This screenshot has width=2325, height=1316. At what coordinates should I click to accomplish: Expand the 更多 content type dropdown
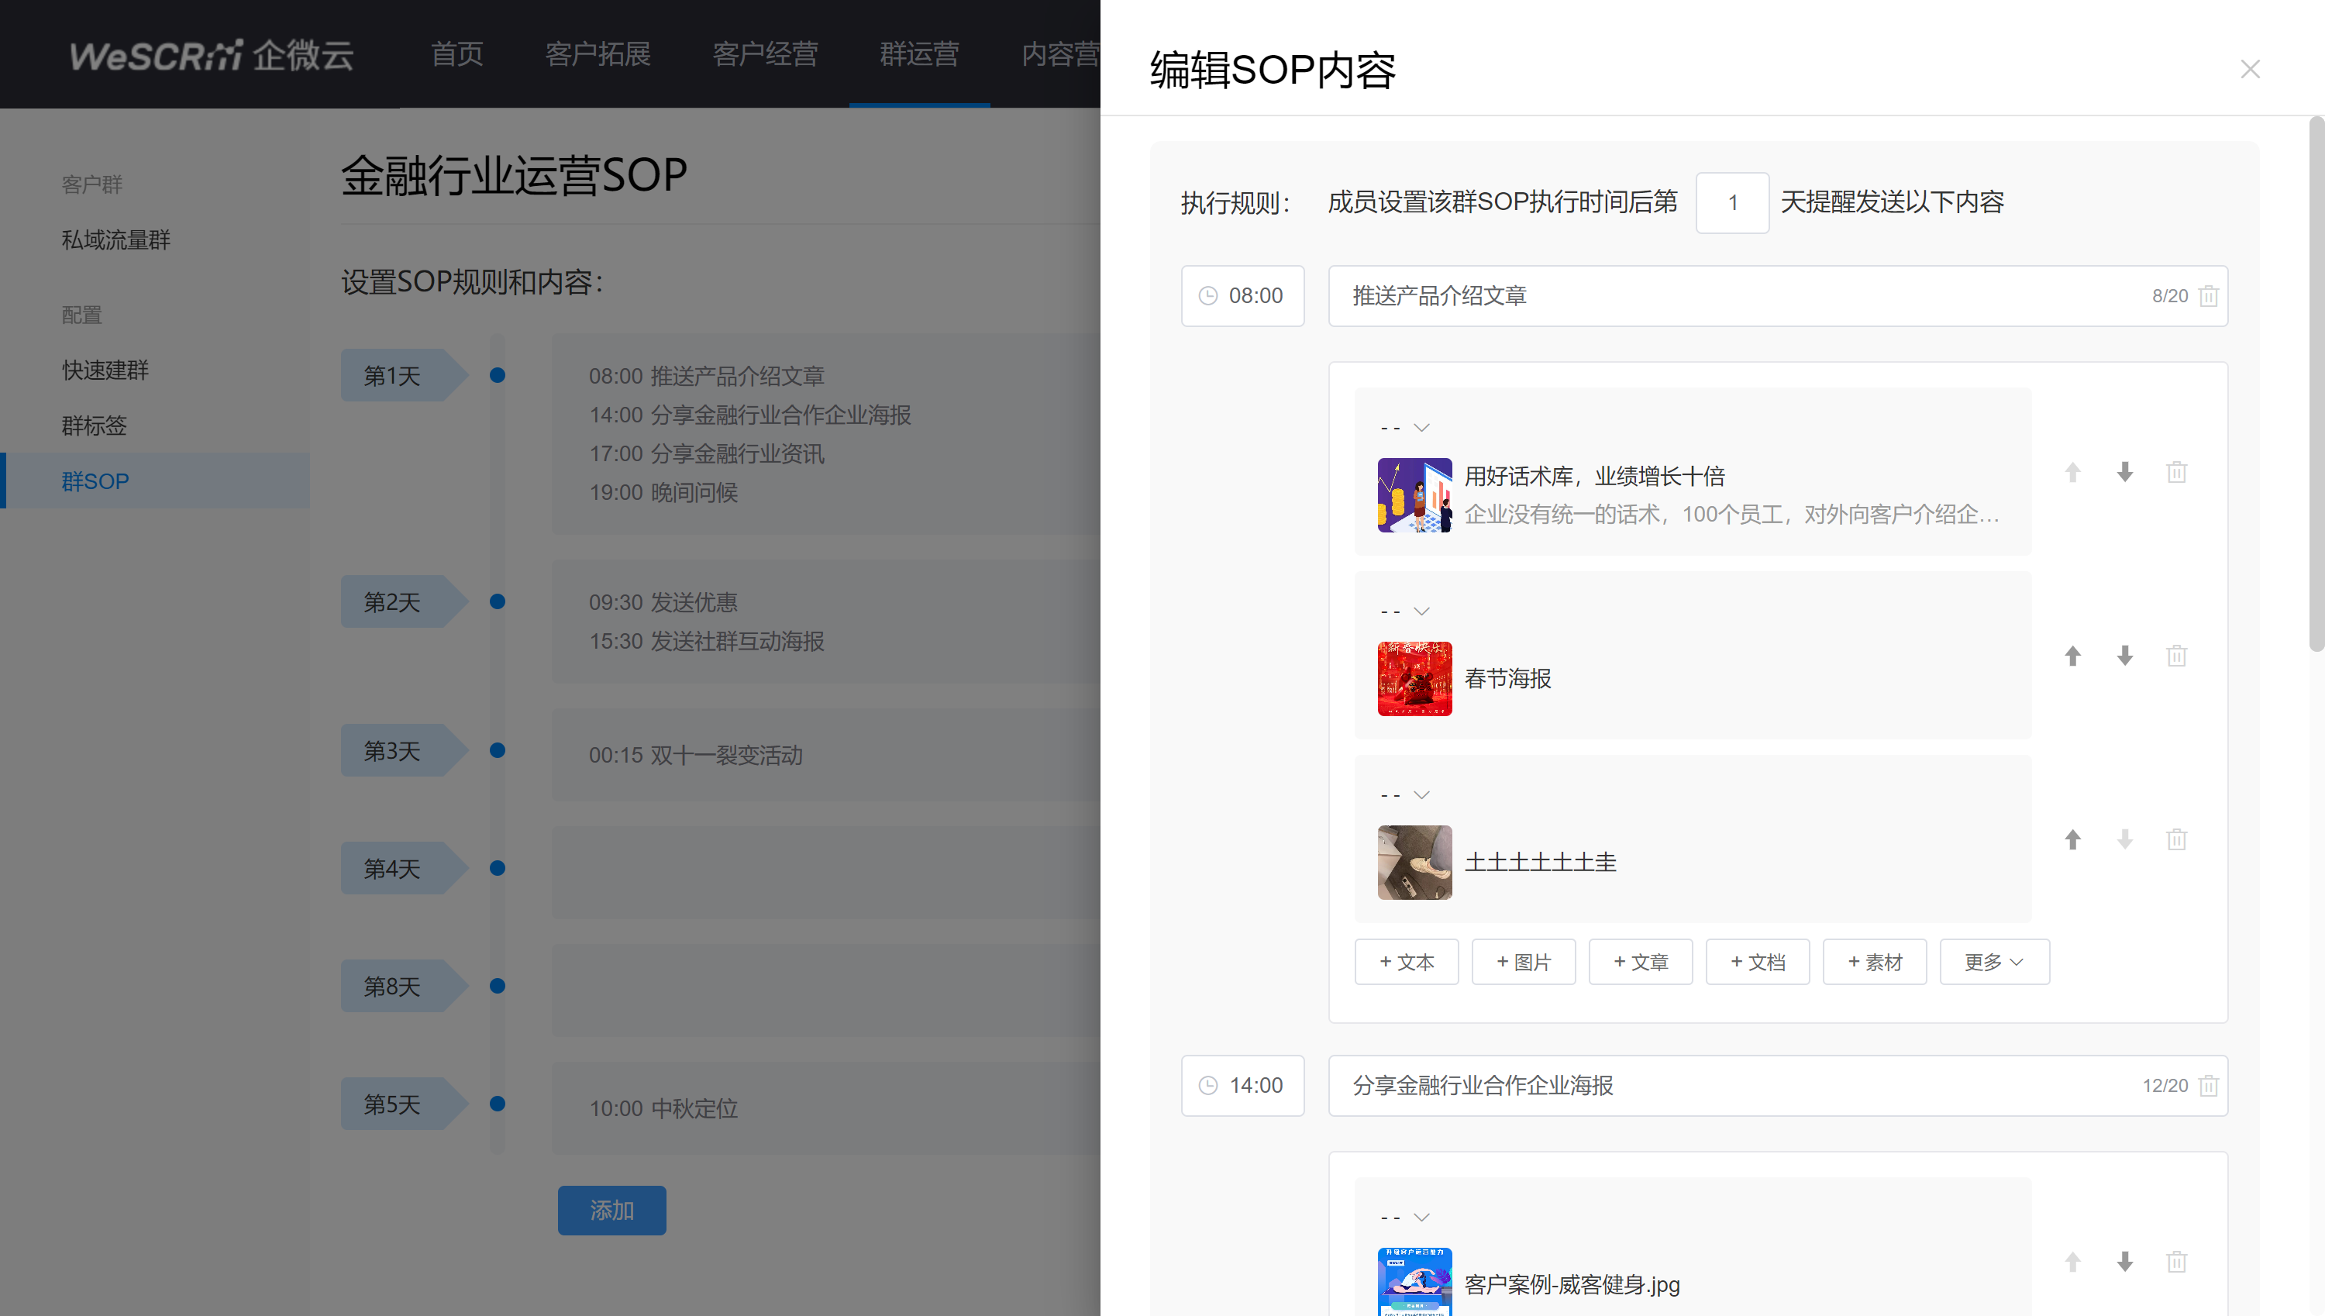1993,962
